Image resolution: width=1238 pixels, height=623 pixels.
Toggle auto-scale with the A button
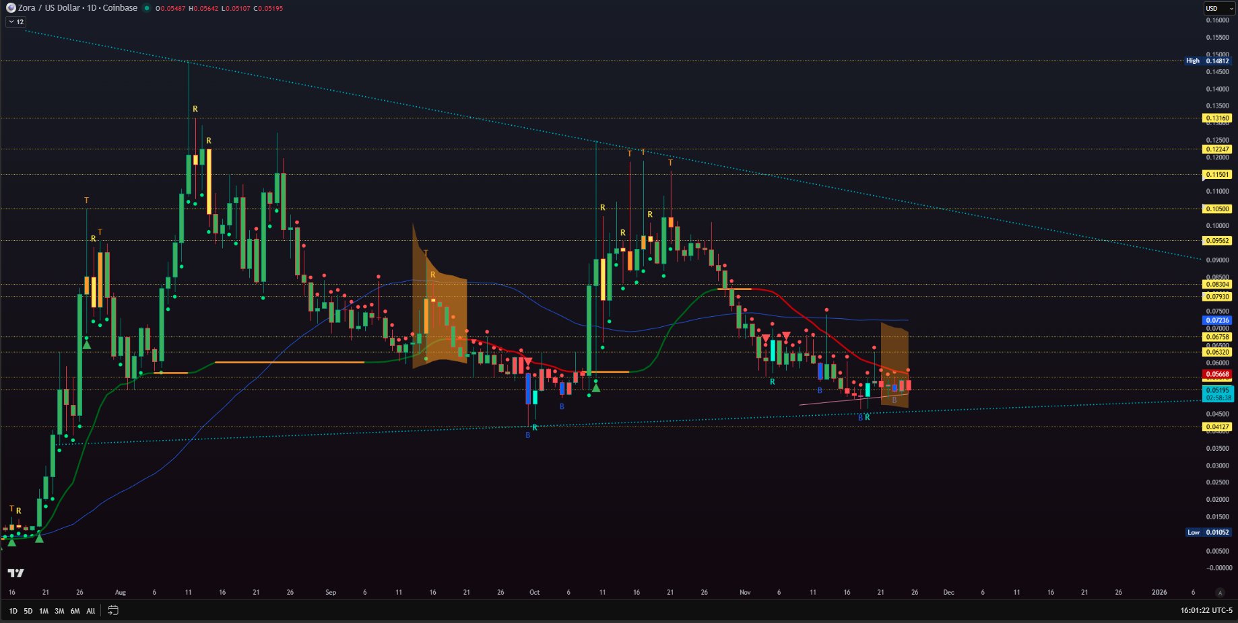[x=1220, y=593]
